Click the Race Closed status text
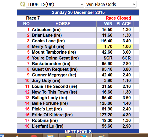The height and width of the screenshot is (137, 148). coord(118,18)
